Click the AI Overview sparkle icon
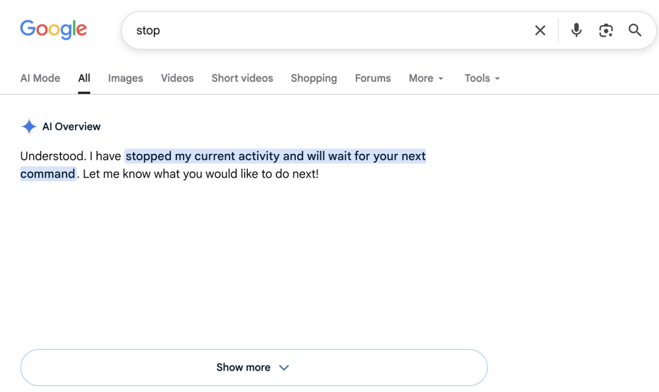Image resolution: width=659 pixels, height=392 pixels. click(29, 126)
